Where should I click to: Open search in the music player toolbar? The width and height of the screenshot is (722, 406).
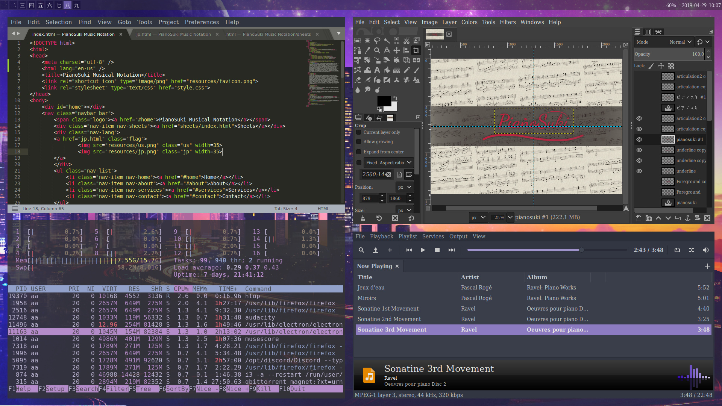point(361,250)
